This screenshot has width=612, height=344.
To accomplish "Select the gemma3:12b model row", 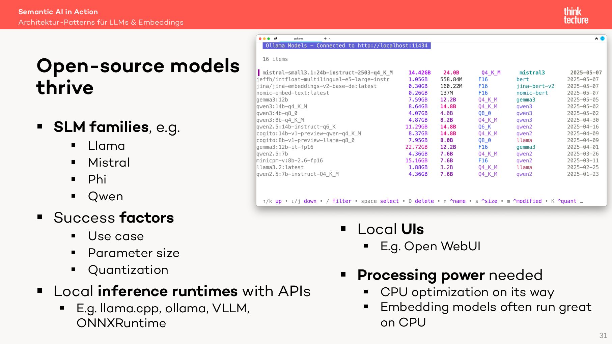I will tap(428, 99).
